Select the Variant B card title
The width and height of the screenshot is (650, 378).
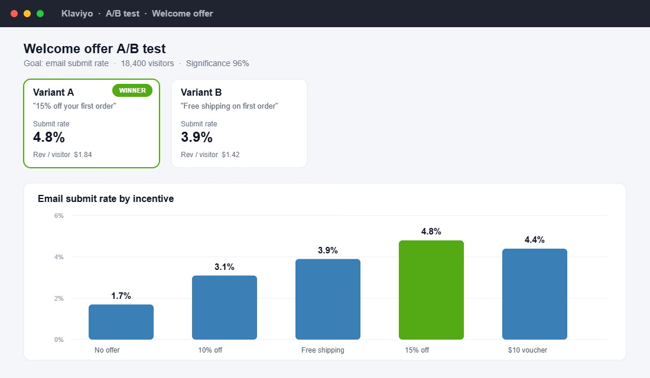point(201,92)
